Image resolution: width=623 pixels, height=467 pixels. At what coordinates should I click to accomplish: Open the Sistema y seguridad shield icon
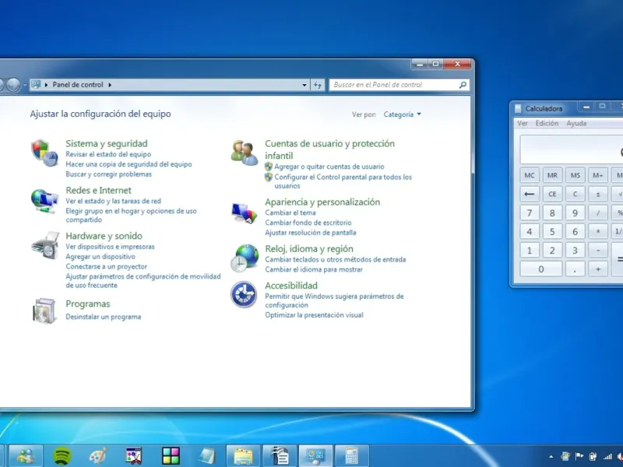[x=44, y=153]
